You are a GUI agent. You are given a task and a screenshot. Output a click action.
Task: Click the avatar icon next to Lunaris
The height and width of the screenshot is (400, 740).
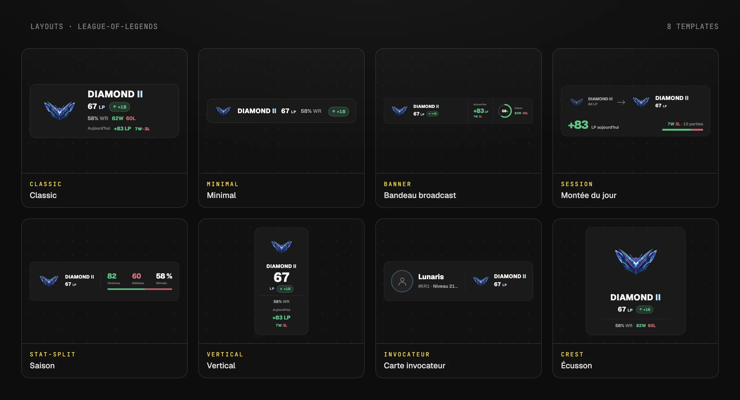click(402, 281)
